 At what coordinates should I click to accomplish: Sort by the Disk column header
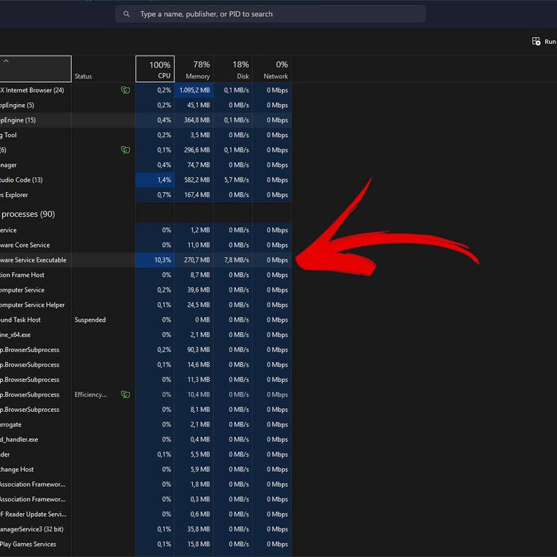point(233,69)
